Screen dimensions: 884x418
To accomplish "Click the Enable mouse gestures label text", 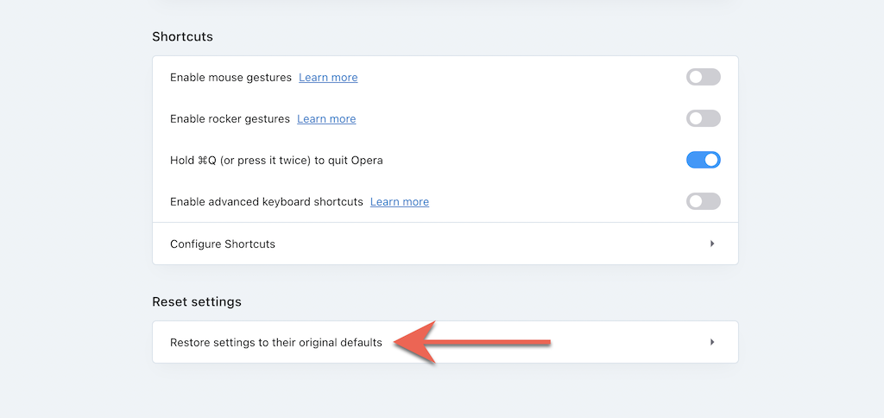I will click(230, 78).
